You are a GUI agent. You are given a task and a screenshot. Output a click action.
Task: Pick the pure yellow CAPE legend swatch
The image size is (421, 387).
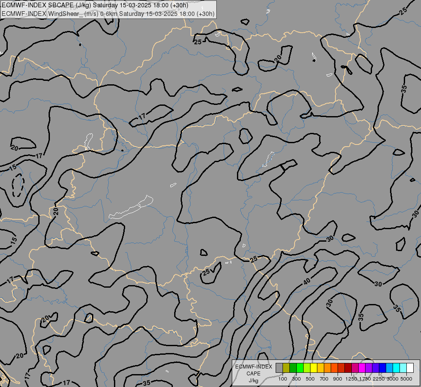[x=313, y=368]
